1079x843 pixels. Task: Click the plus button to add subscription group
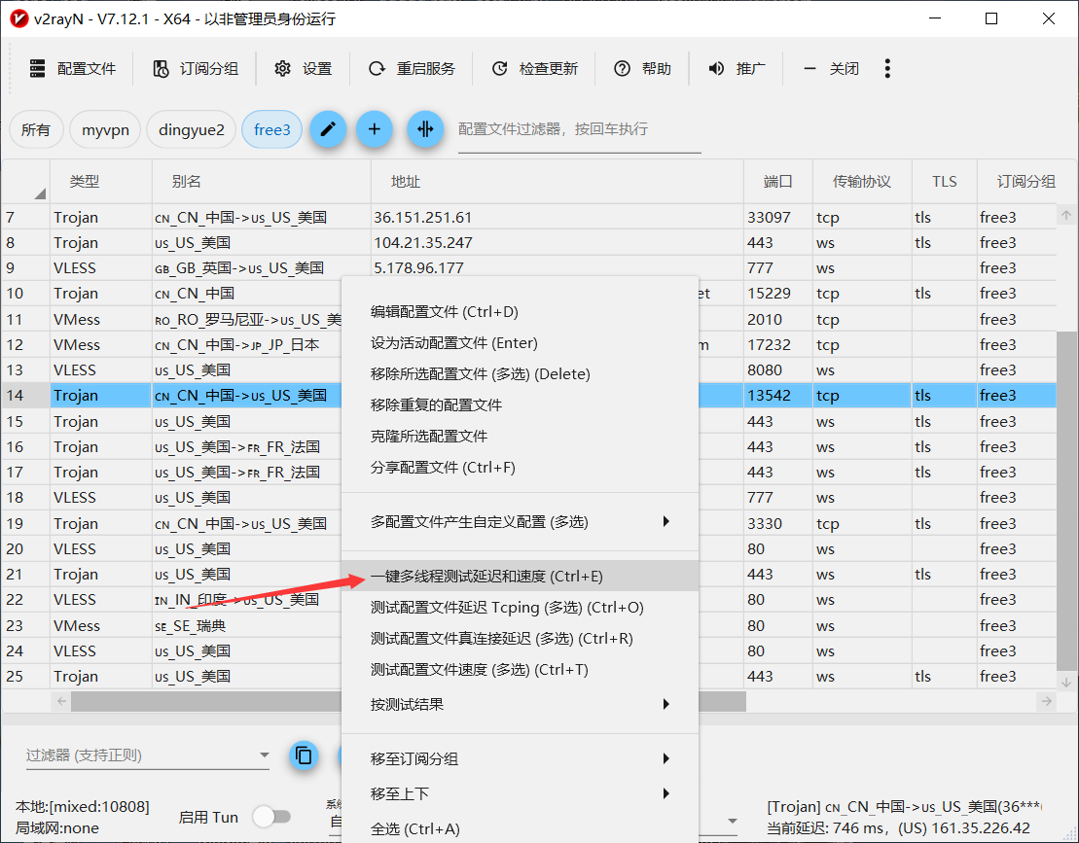coord(375,129)
